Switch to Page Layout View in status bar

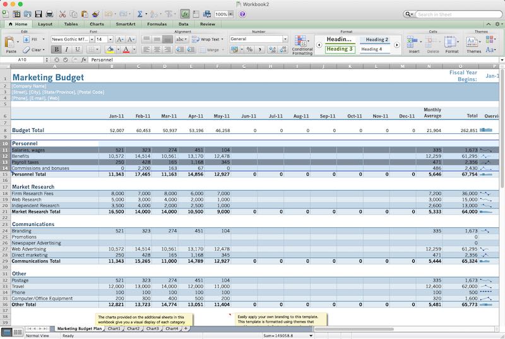click(x=18, y=332)
